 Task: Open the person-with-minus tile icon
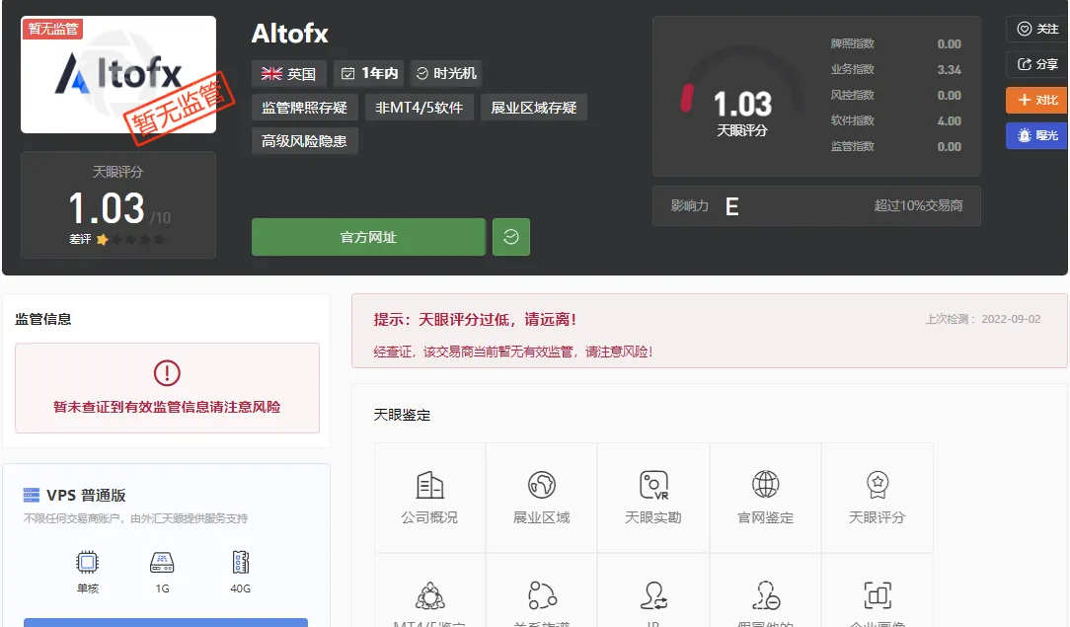coord(766,595)
